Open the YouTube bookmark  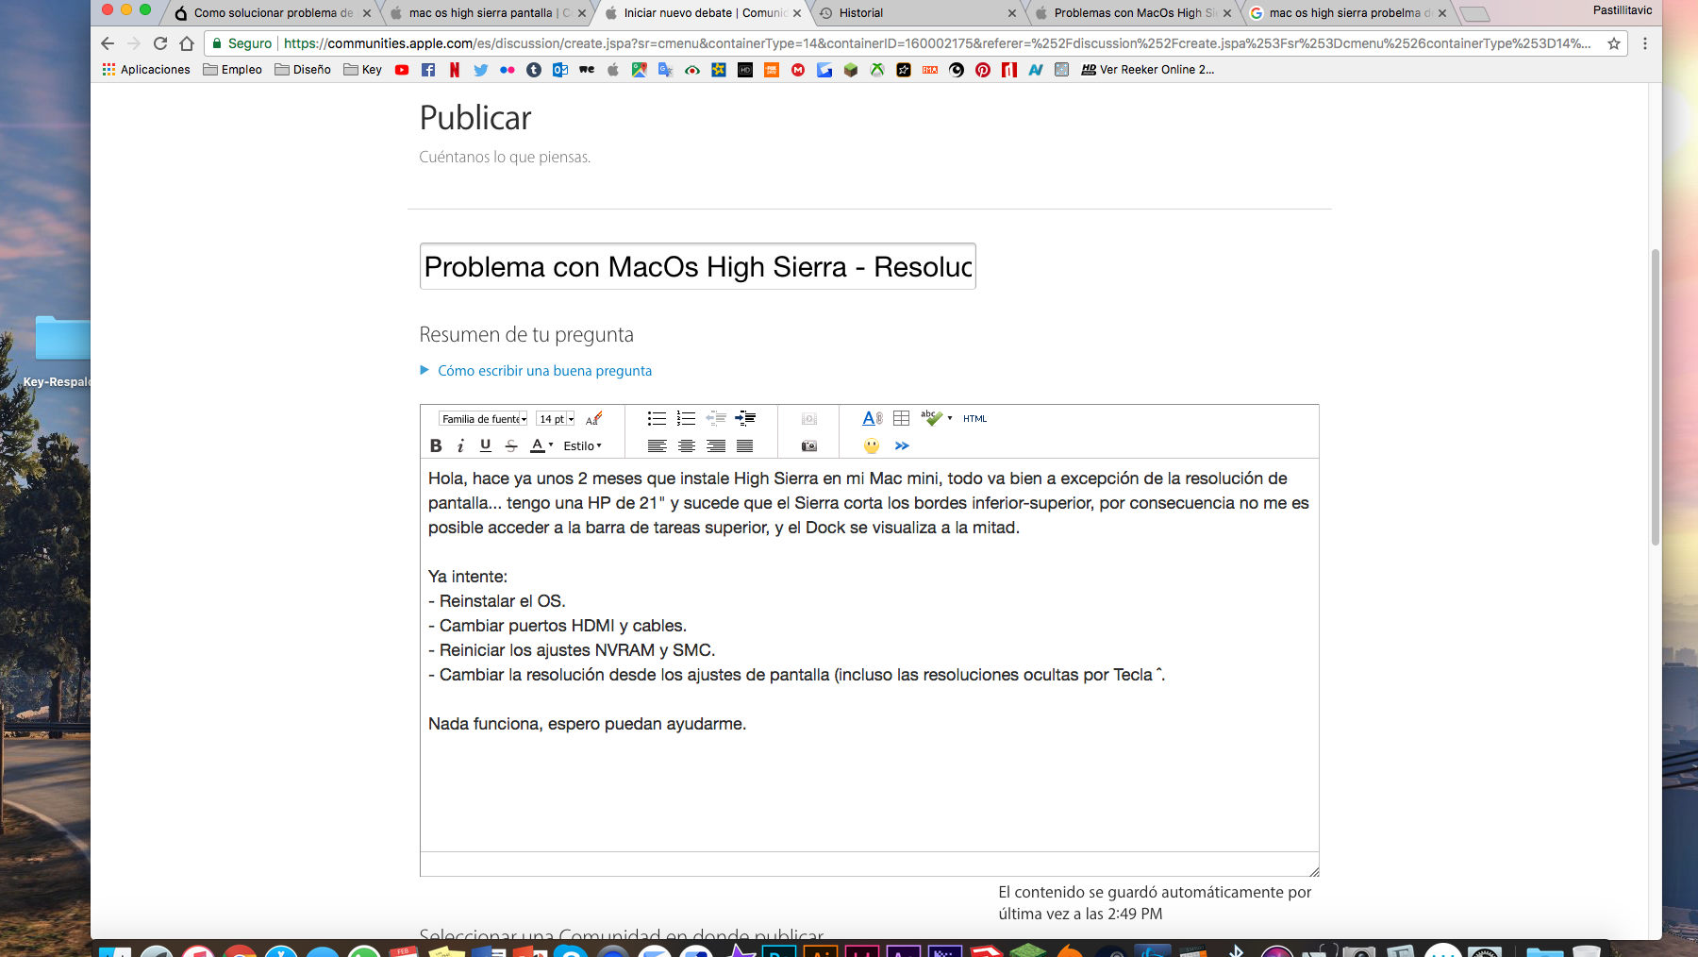402,70
